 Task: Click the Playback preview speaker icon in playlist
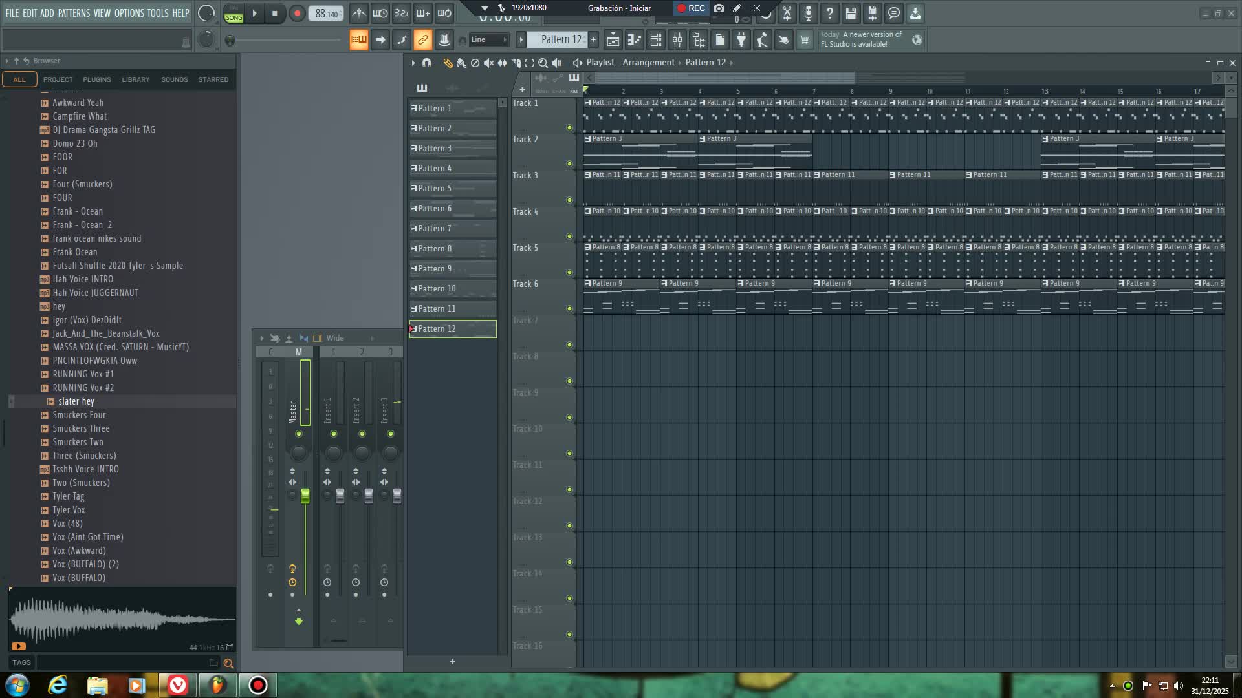(557, 63)
